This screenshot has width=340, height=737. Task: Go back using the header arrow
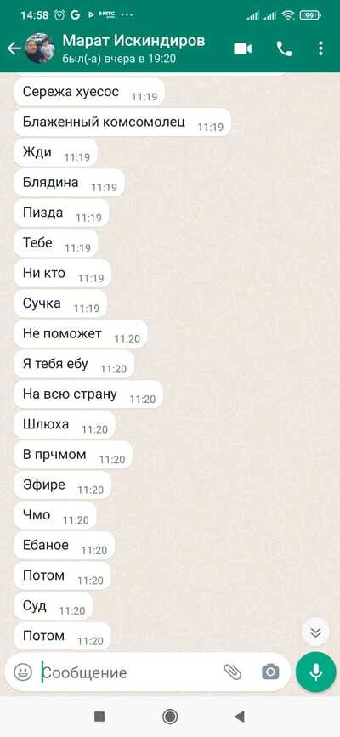[14, 48]
